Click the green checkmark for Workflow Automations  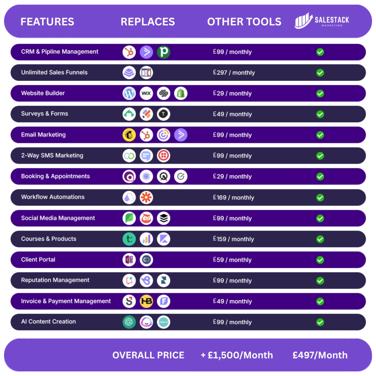point(320,197)
